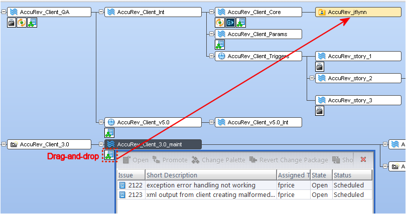Collapse the AccuRev_story_2 stream
Screen dimensions: 406x214
[312, 78]
